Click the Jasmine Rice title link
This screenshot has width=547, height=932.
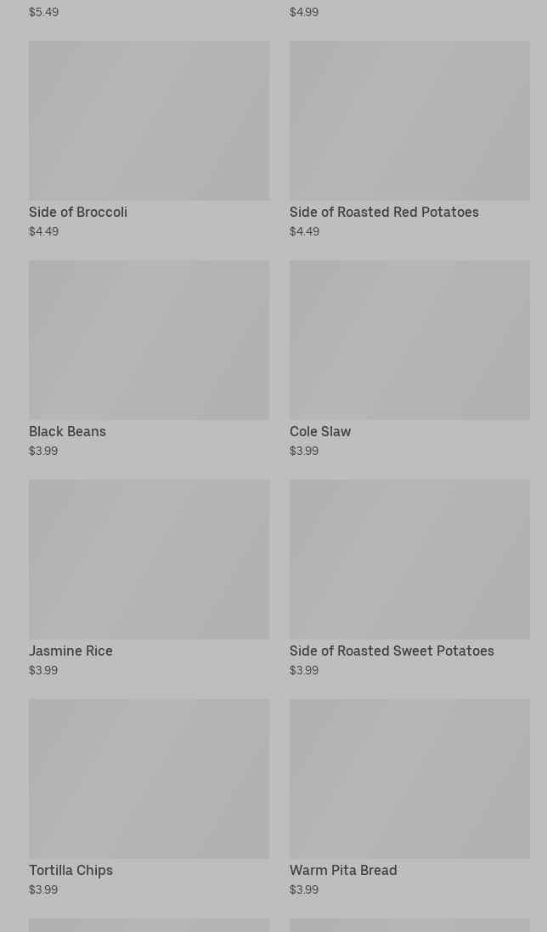[x=70, y=651]
